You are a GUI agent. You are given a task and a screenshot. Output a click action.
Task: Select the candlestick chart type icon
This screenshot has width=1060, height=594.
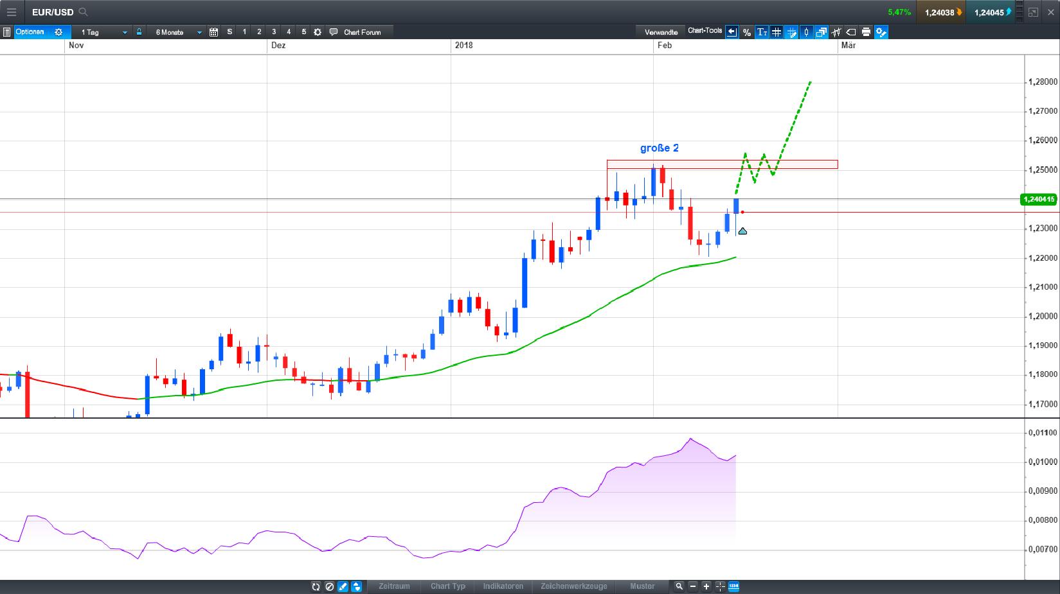pyautogui.click(x=806, y=32)
